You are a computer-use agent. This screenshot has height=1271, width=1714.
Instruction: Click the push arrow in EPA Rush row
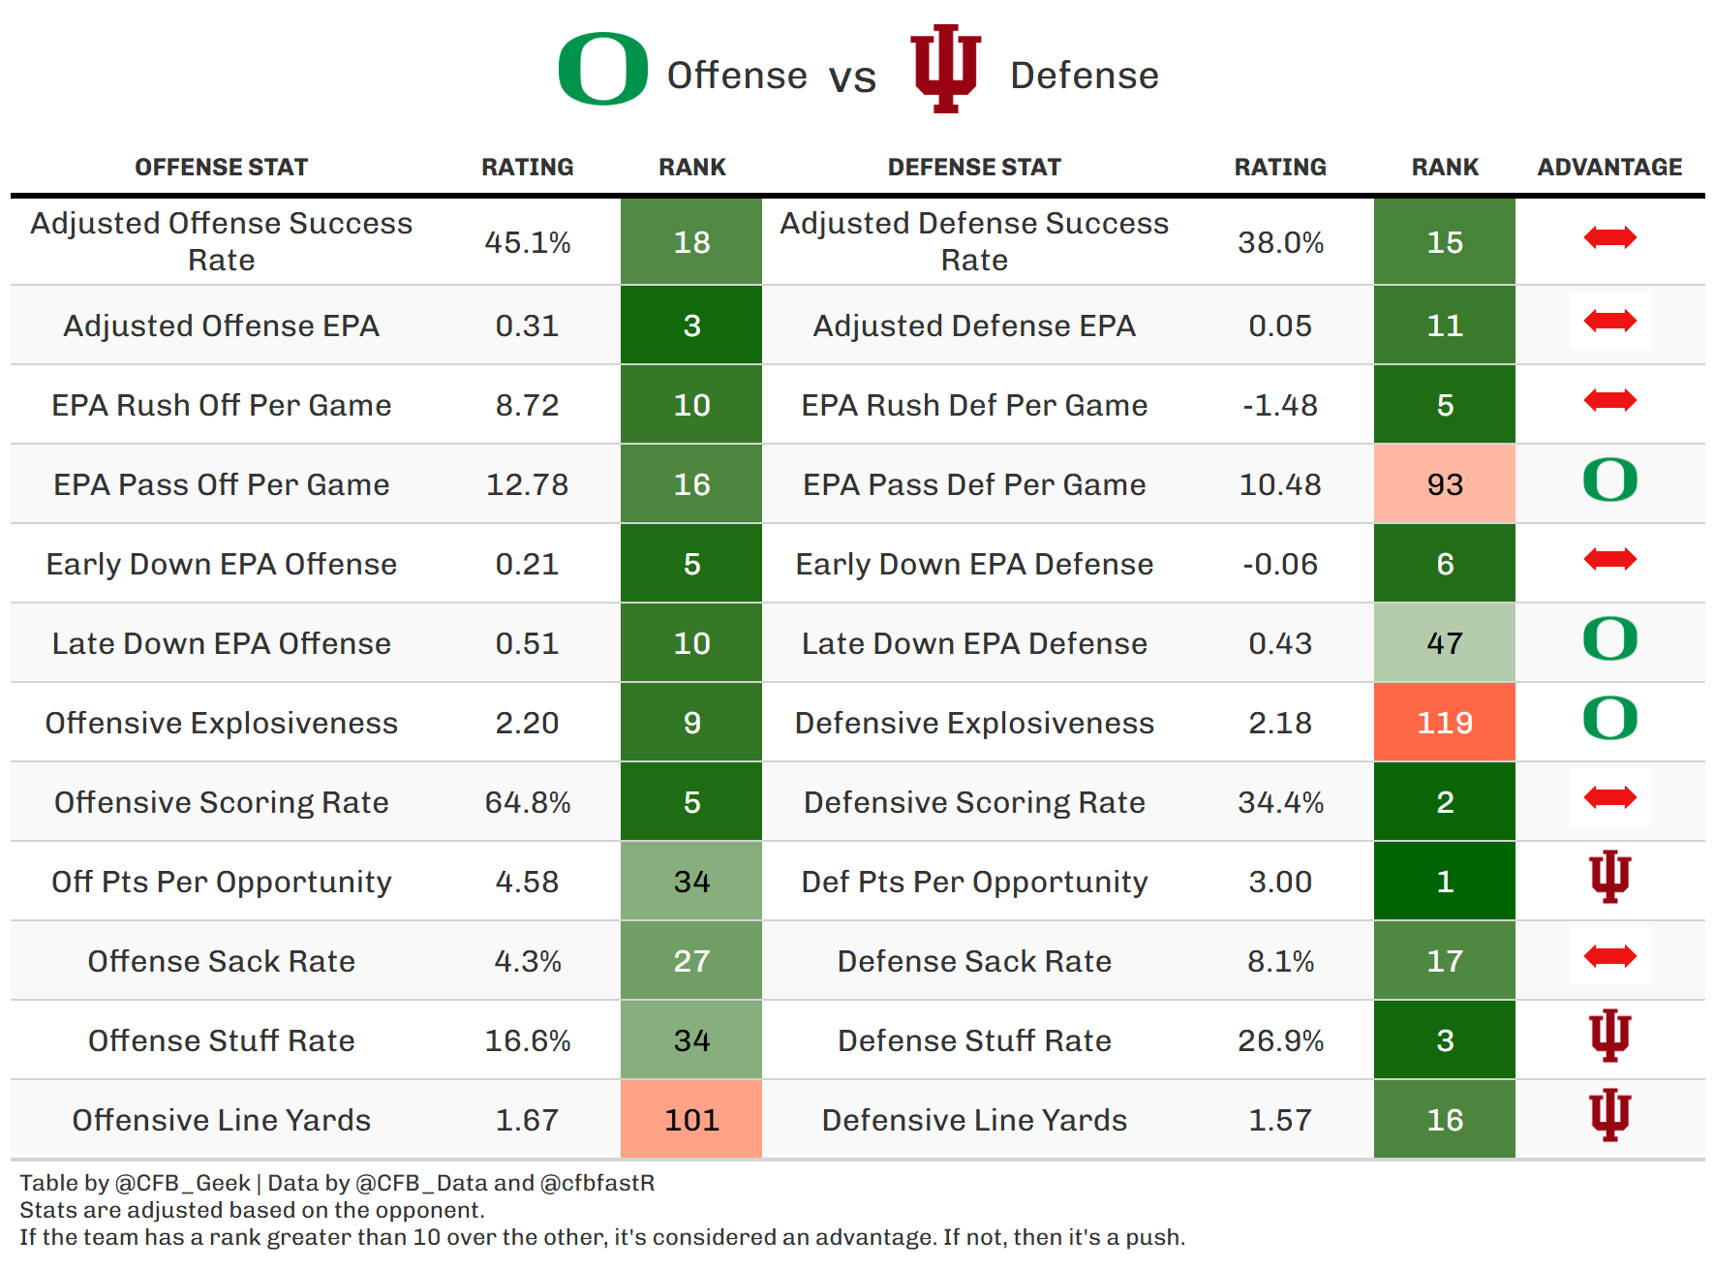point(1609,400)
